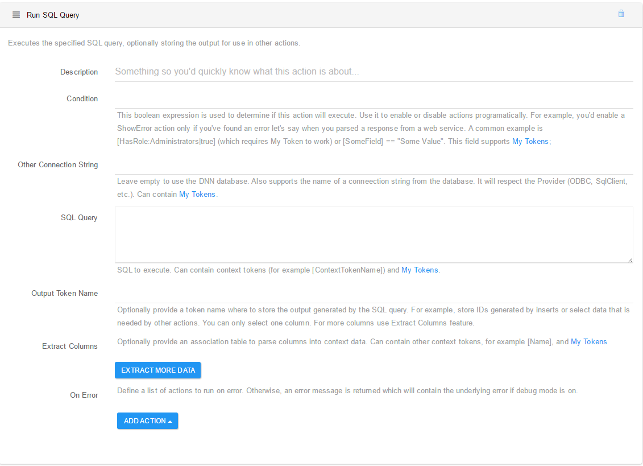This screenshot has width=643, height=466.
Task: Click the Run SQL Query header title
Action: 53,15
